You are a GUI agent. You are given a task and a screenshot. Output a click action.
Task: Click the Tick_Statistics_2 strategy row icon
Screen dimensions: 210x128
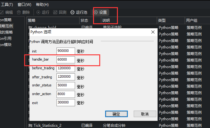[x=30, y=126]
